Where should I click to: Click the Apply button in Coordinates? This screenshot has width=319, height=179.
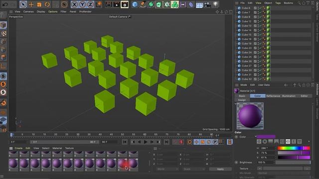pyautogui.click(x=220, y=169)
